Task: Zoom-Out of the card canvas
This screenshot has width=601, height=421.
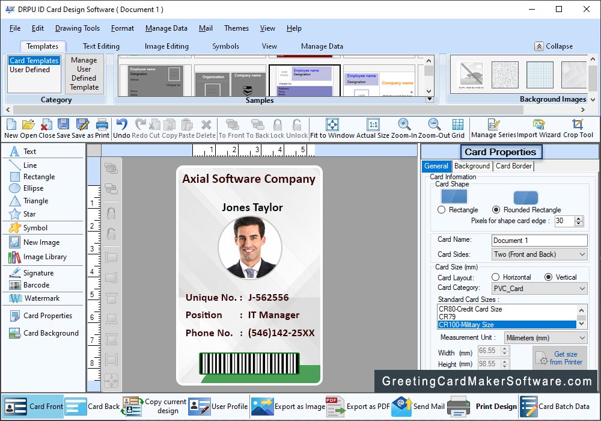Action: [434, 129]
